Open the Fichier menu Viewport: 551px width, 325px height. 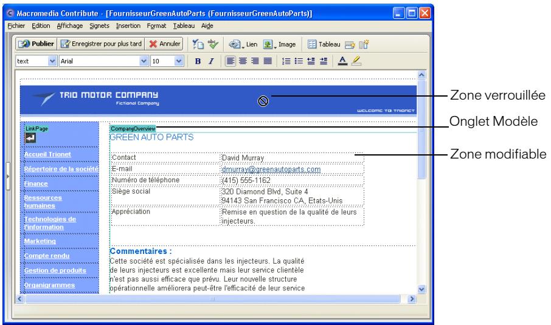[x=16, y=26]
